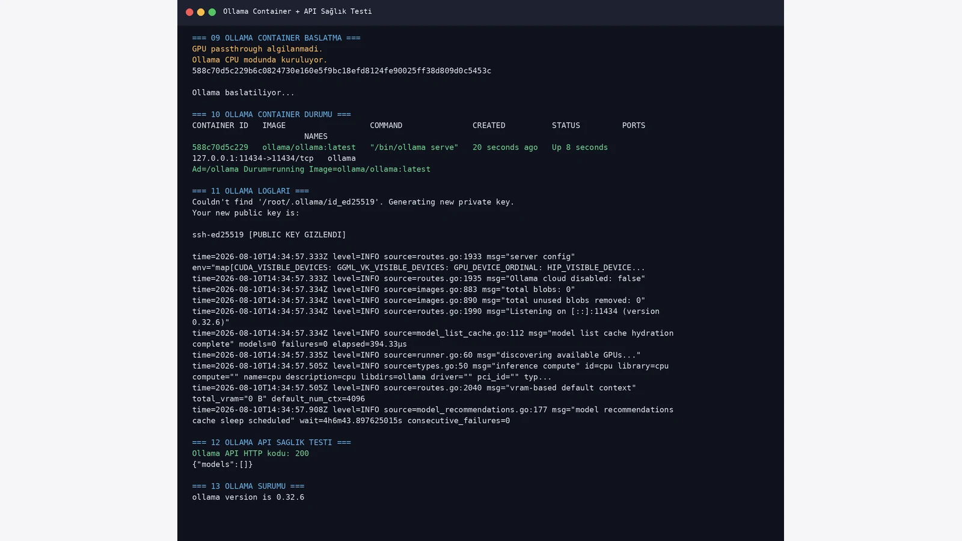Click heading "10 OLLAMA CONTAINER DURUMU"
Viewport: 962px width, 541px height.
pos(272,114)
